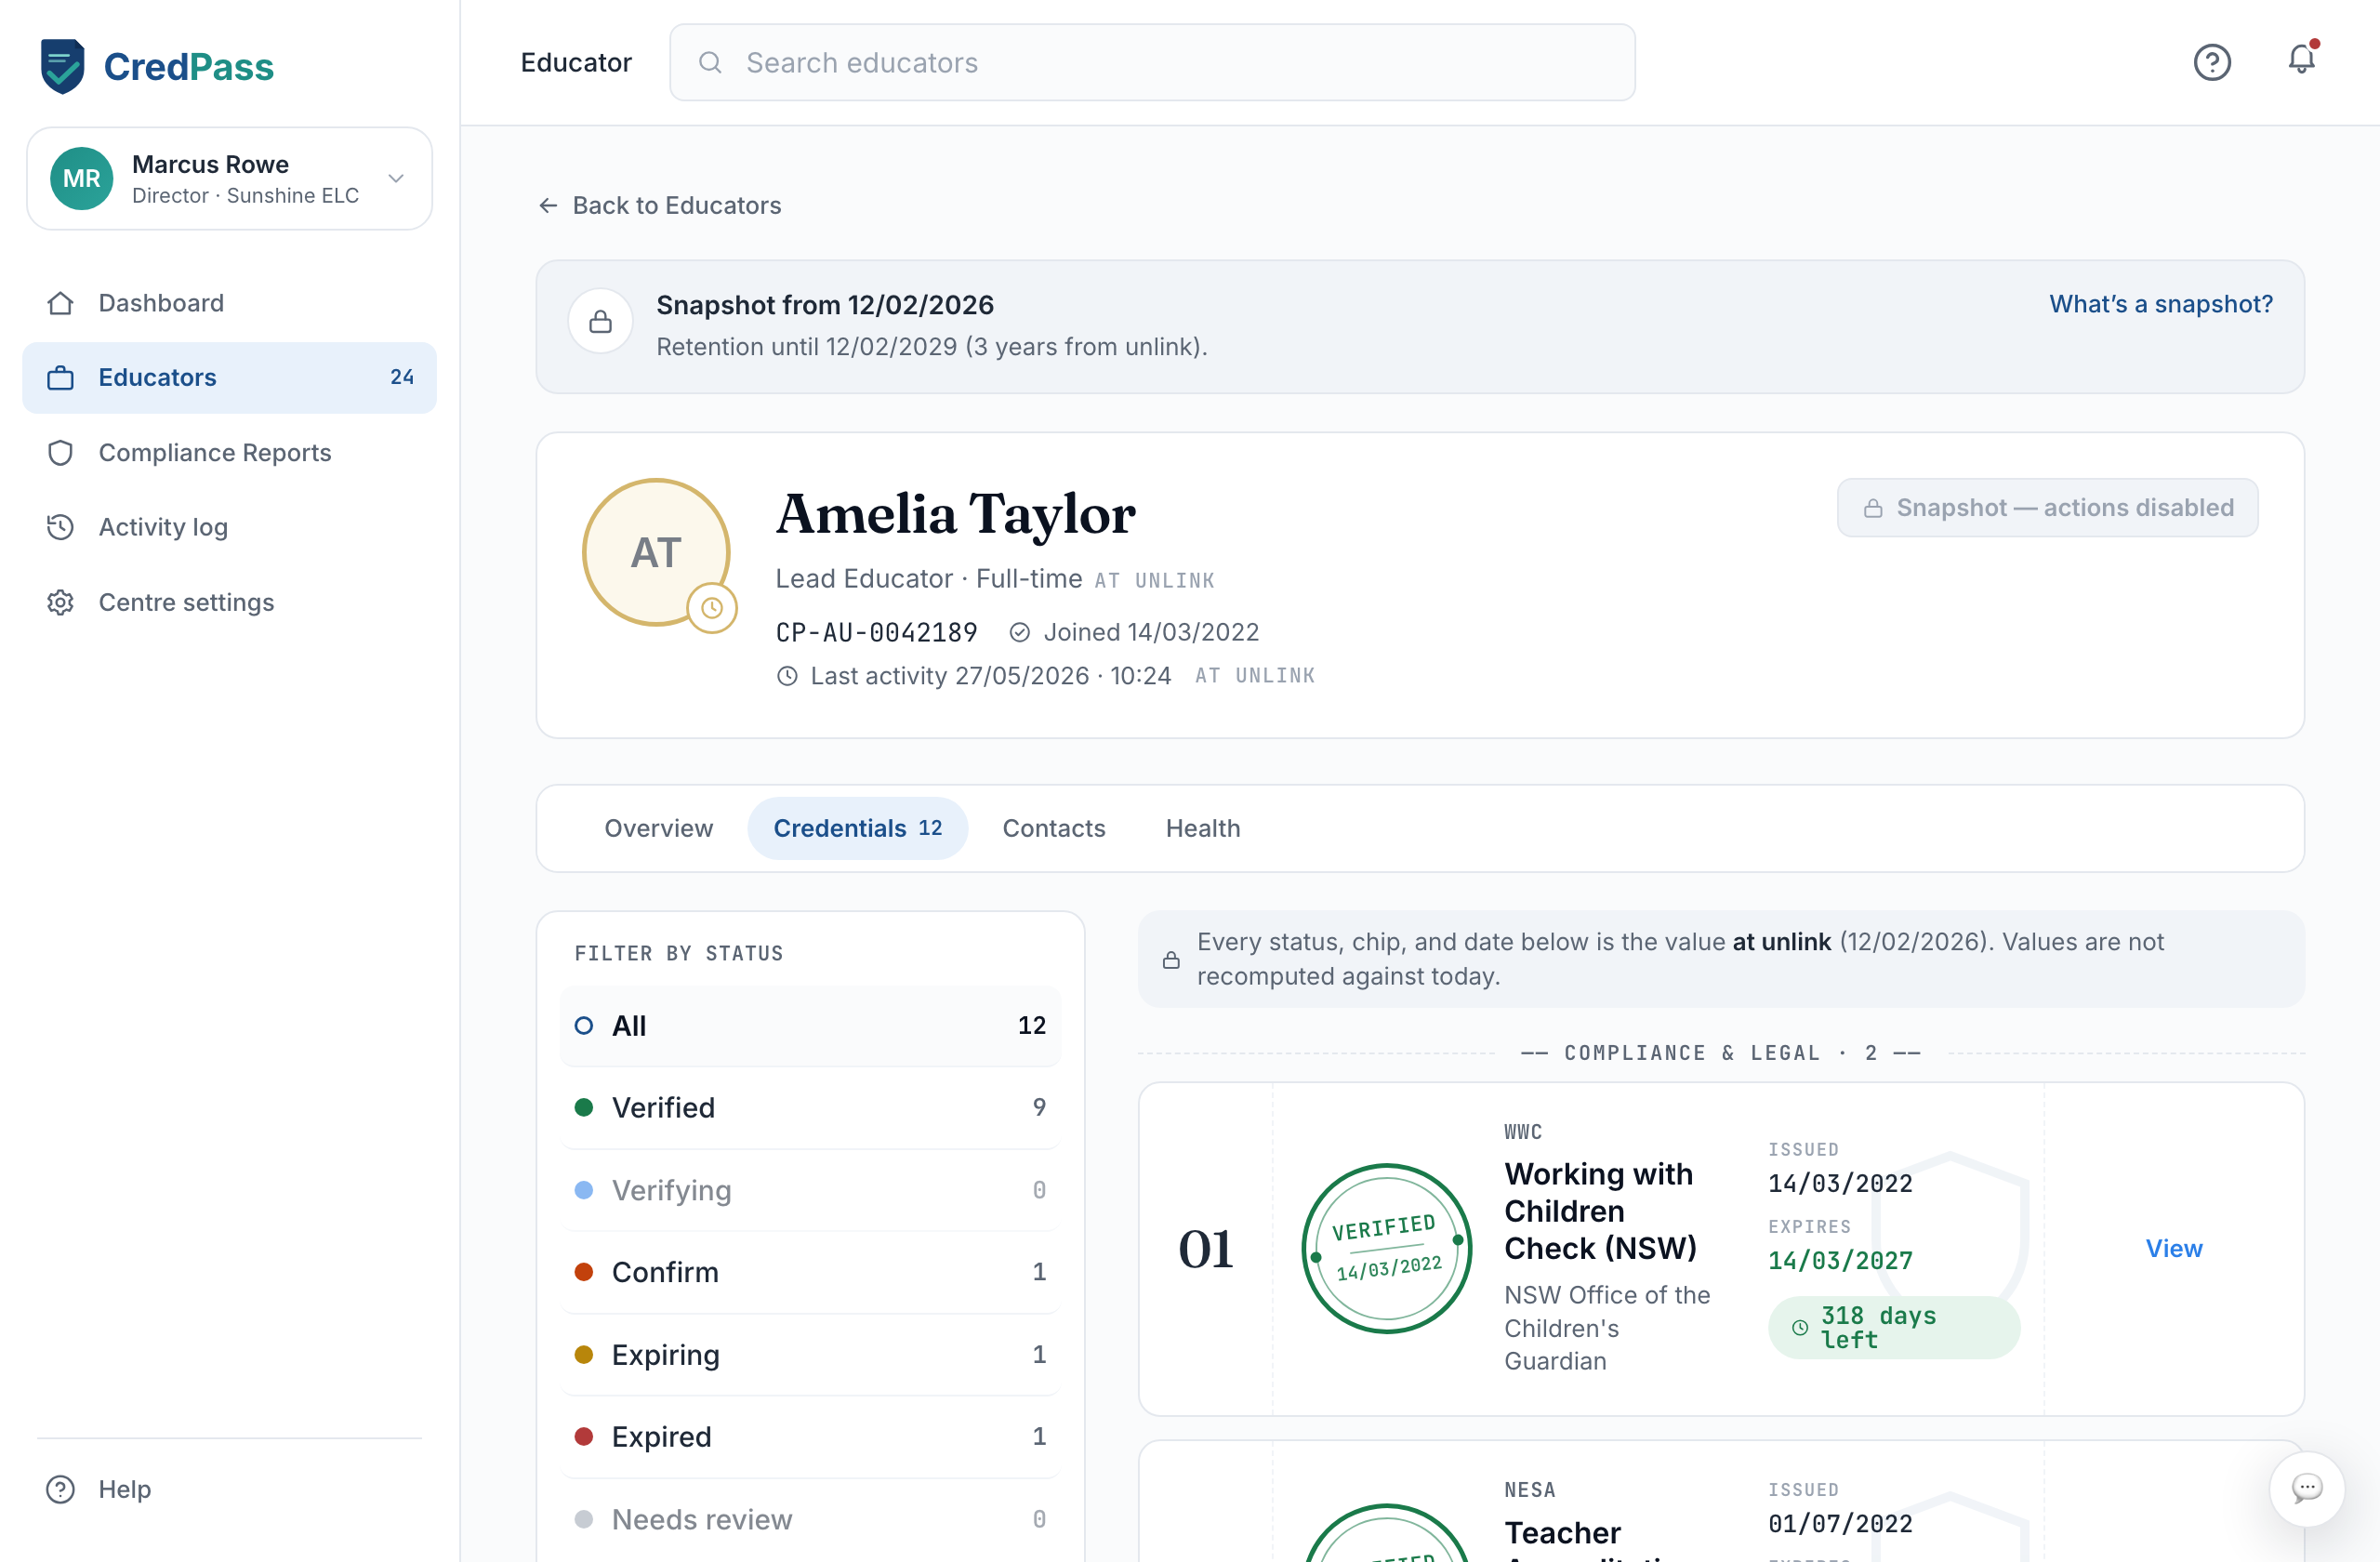Switch to the Overview tab

tap(658, 828)
